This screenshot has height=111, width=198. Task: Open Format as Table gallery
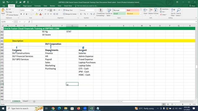[109, 12]
